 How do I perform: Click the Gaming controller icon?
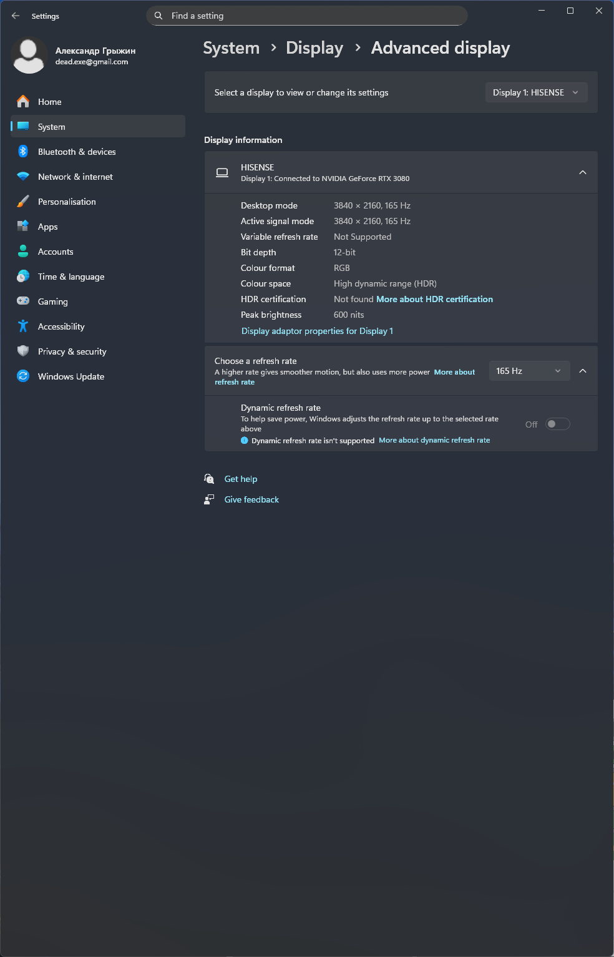[23, 301]
